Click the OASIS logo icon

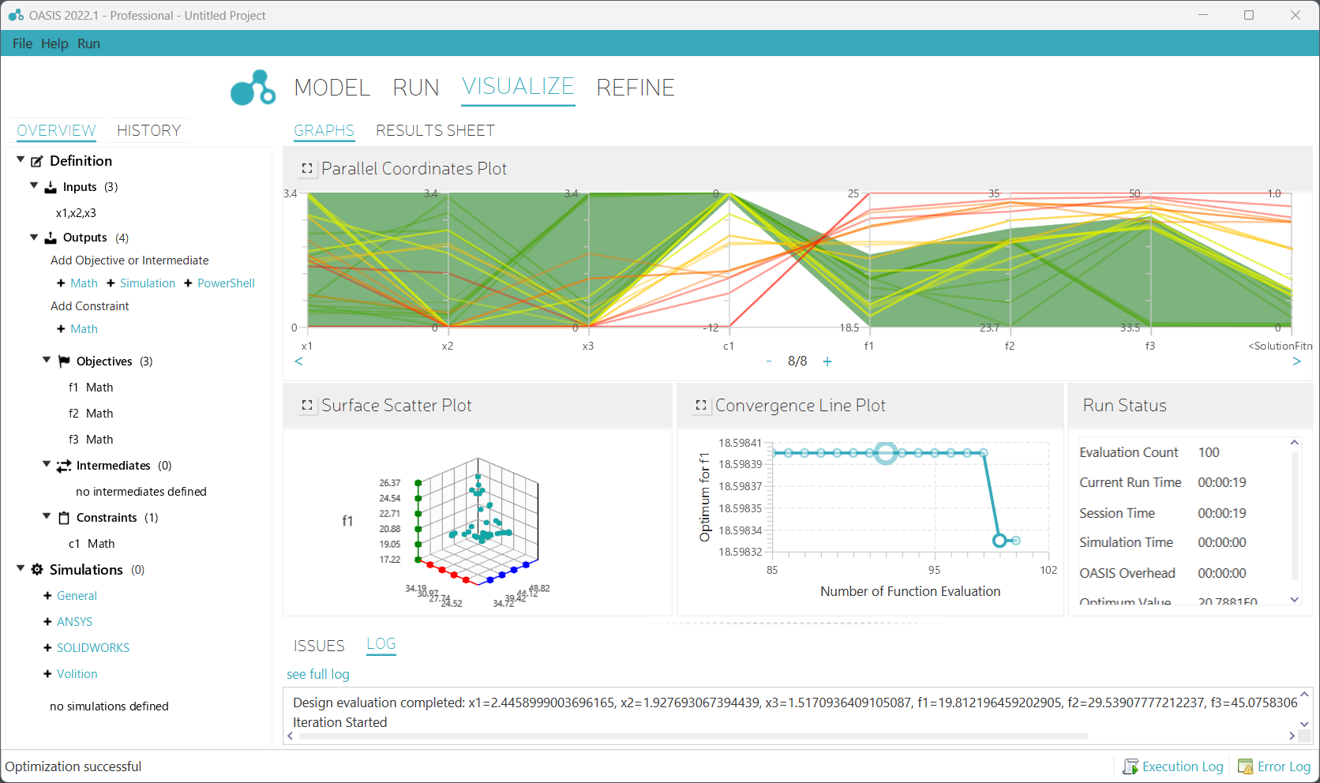[253, 88]
